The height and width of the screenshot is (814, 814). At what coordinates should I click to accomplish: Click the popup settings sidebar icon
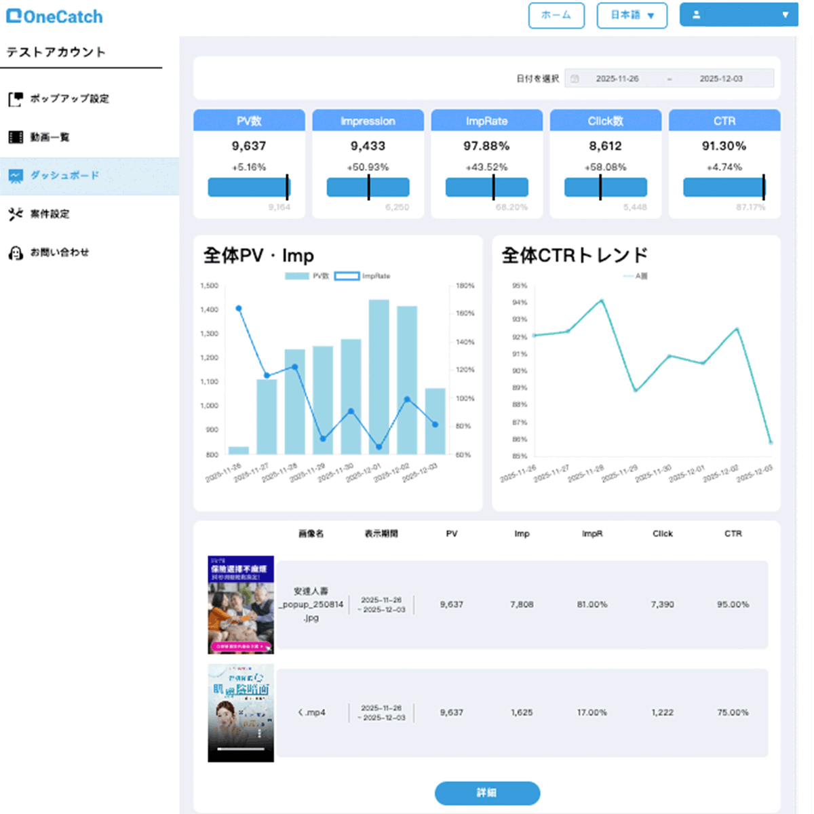pos(16,99)
